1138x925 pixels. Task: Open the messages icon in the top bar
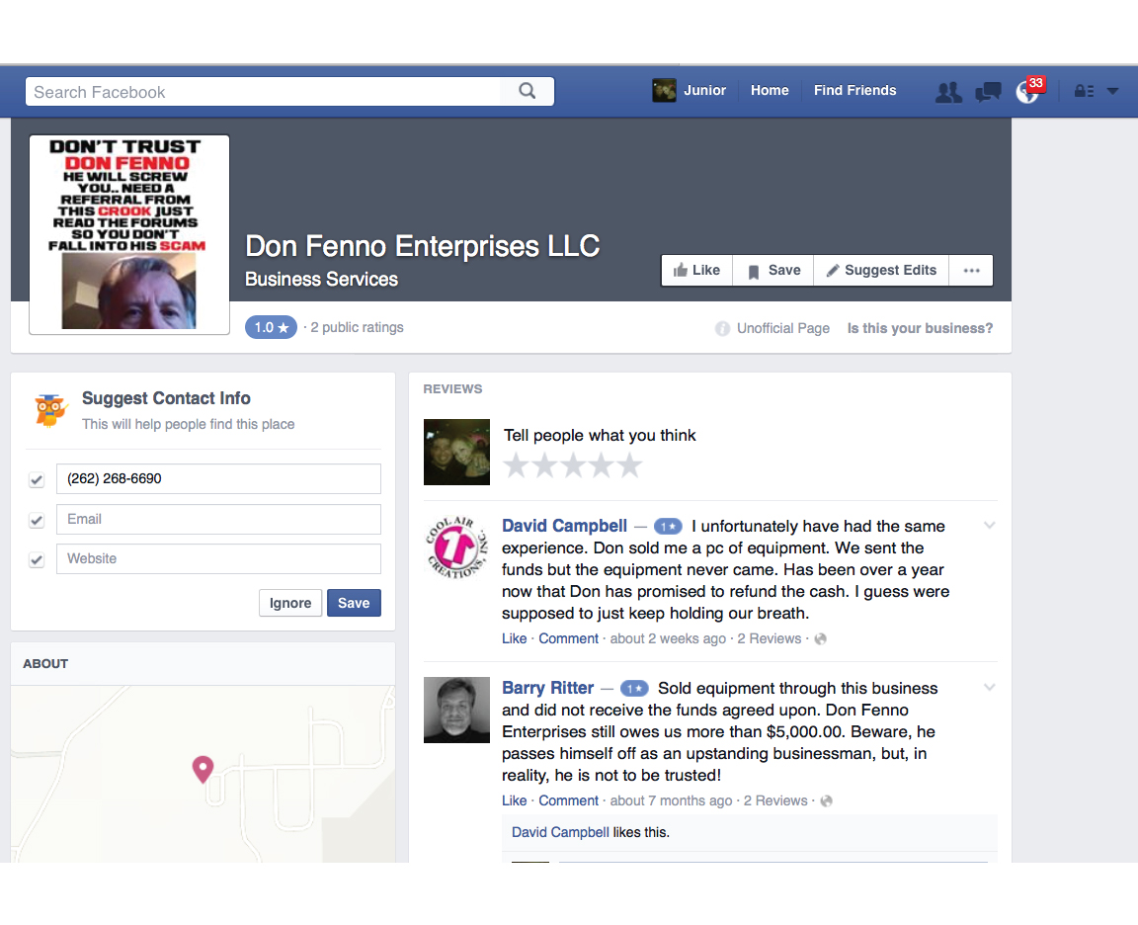pos(988,92)
